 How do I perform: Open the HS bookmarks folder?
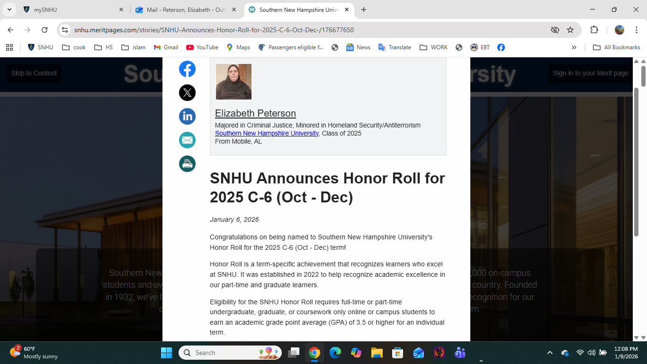click(104, 47)
